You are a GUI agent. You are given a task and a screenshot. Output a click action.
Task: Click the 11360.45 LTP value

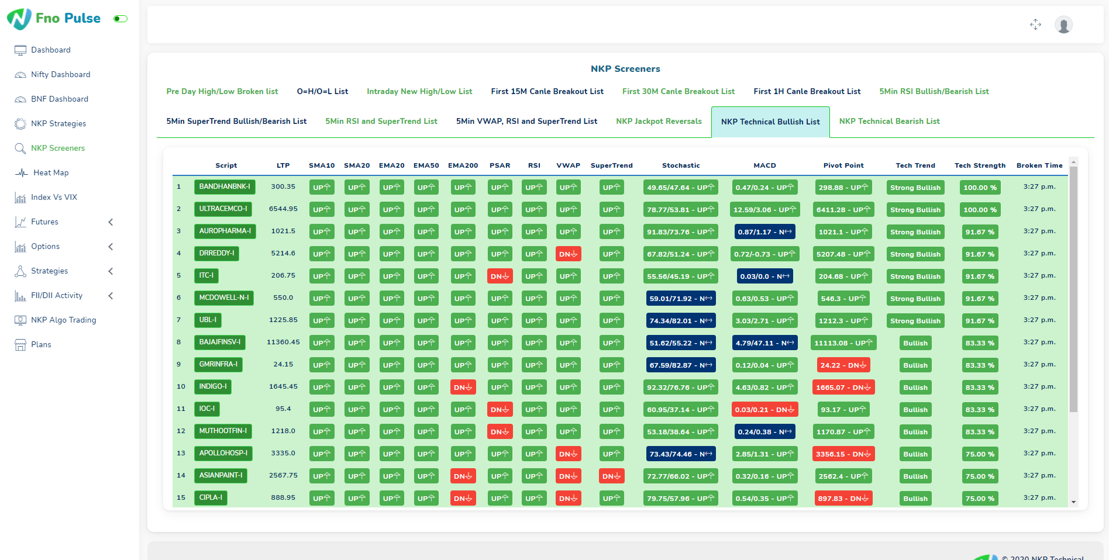pyautogui.click(x=283, y=342)
